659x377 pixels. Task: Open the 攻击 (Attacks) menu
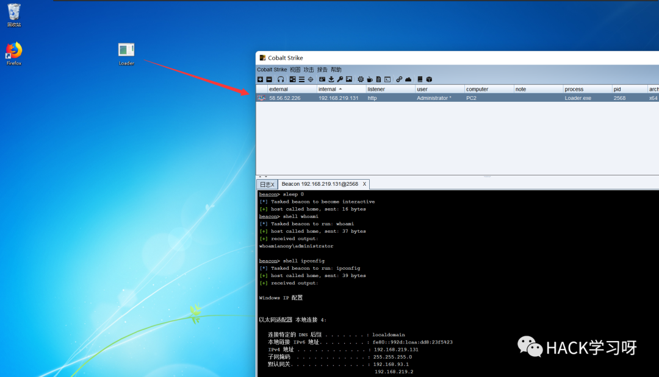click(309, 69)
